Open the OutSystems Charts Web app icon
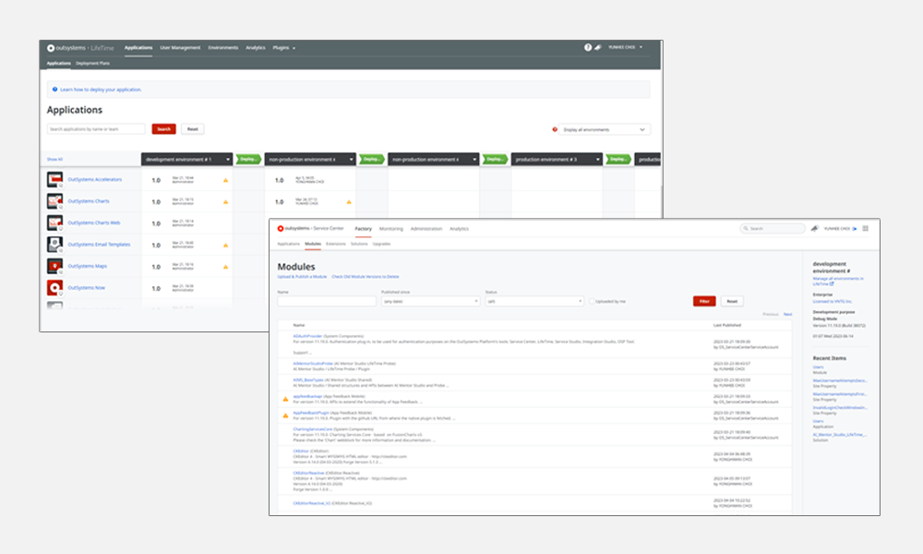 (x=54, y=223)
